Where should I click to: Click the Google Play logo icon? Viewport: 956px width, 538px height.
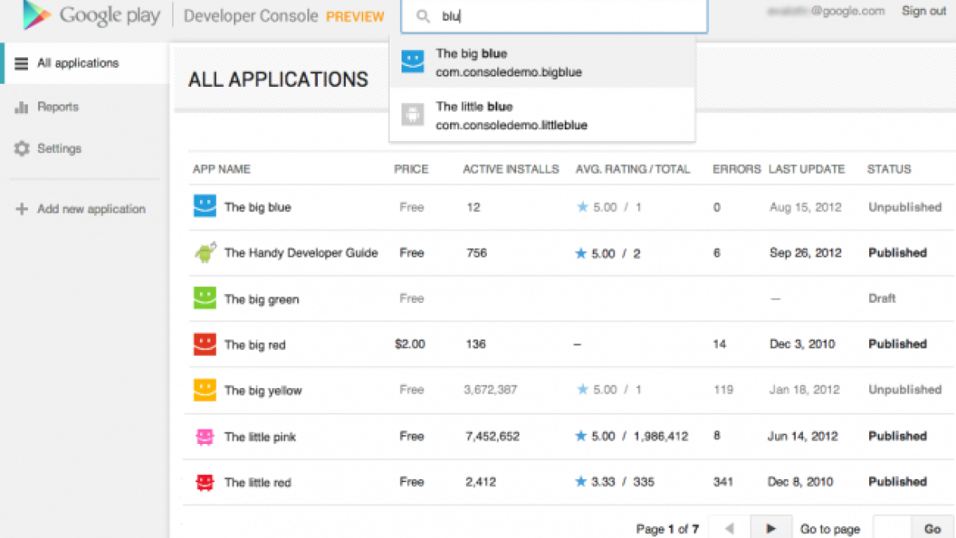tap(37, 16)
